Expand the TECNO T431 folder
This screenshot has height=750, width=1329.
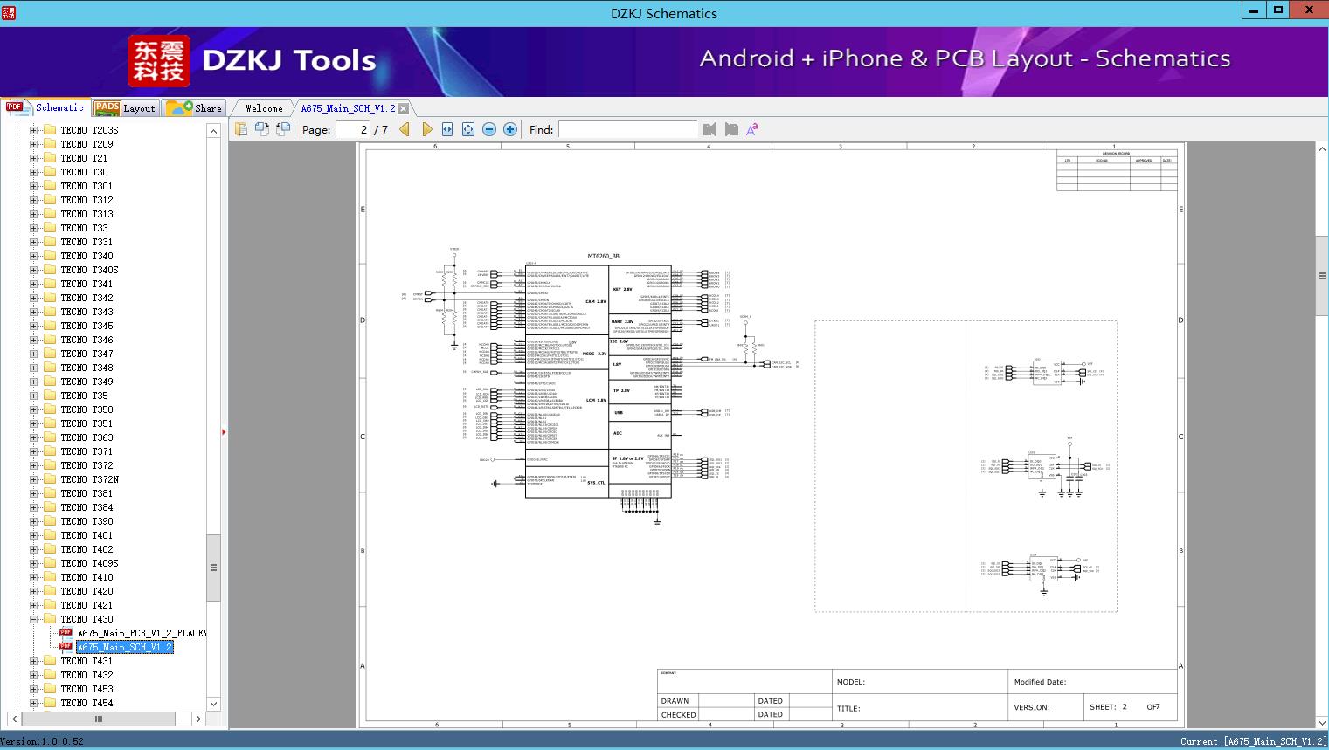33,661
